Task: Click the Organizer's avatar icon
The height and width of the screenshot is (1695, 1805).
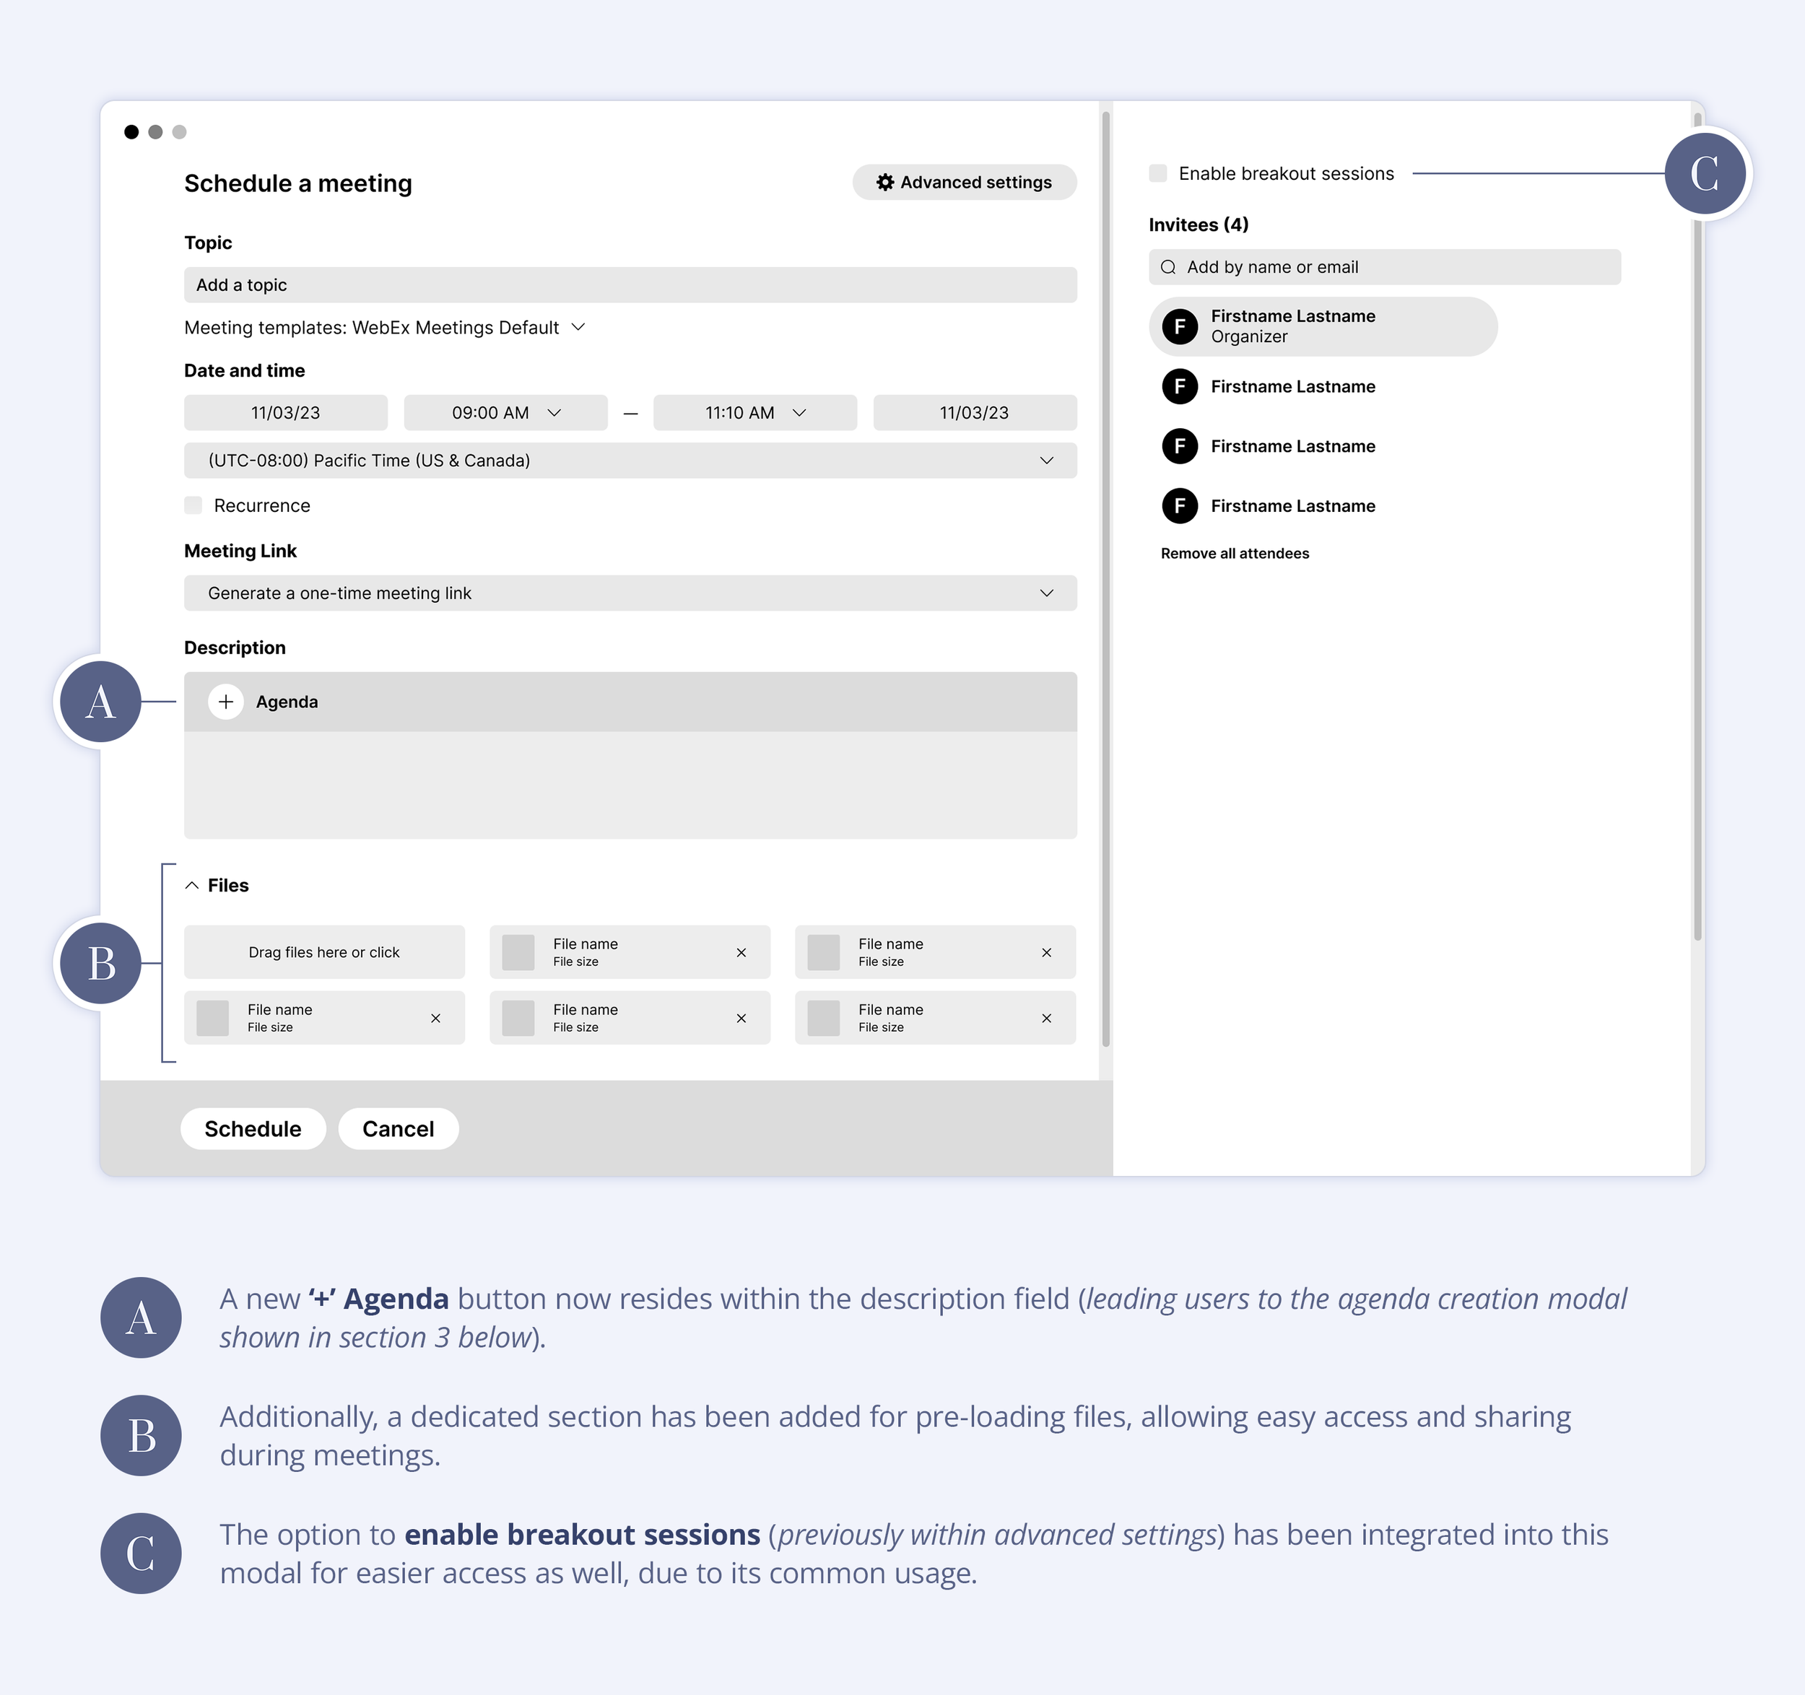Action: [x=1180, y=327]
